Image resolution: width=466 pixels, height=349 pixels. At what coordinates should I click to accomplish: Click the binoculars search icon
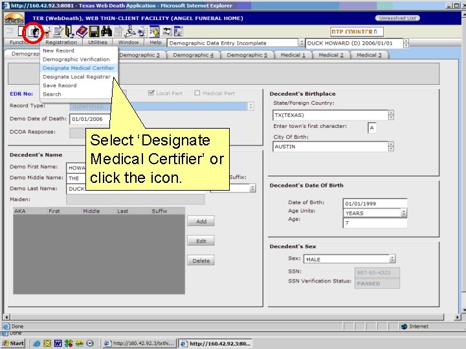(x=106, y=31)
